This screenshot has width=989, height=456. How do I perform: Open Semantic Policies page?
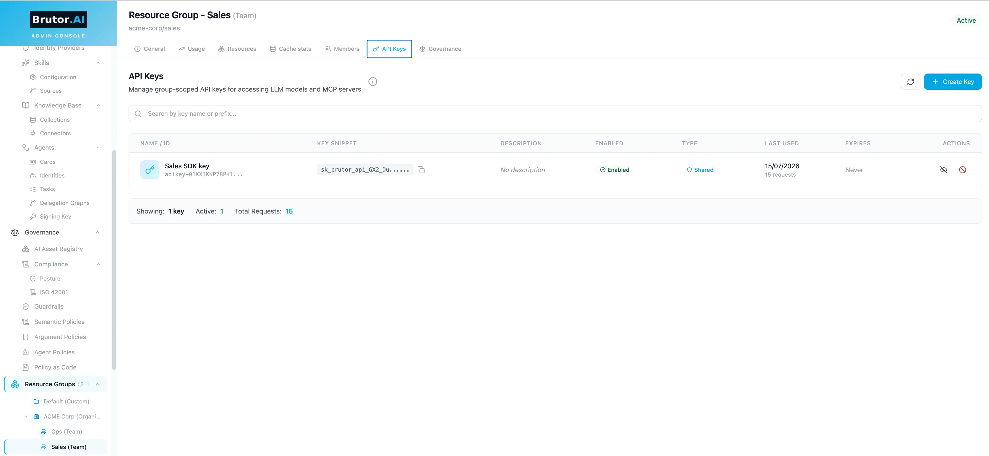(x=59, y=322)
